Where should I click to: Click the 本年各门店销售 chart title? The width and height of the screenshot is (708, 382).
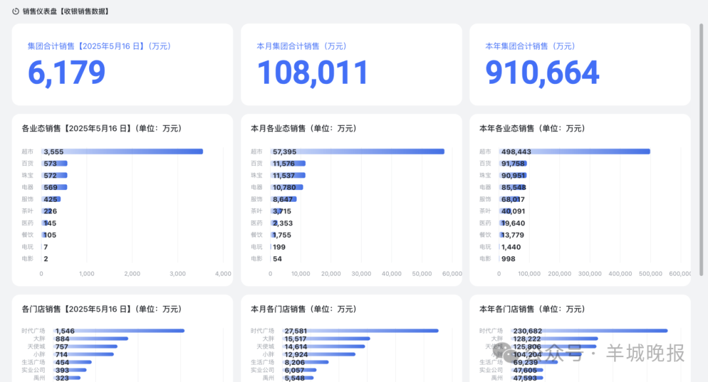coord(532,309)
